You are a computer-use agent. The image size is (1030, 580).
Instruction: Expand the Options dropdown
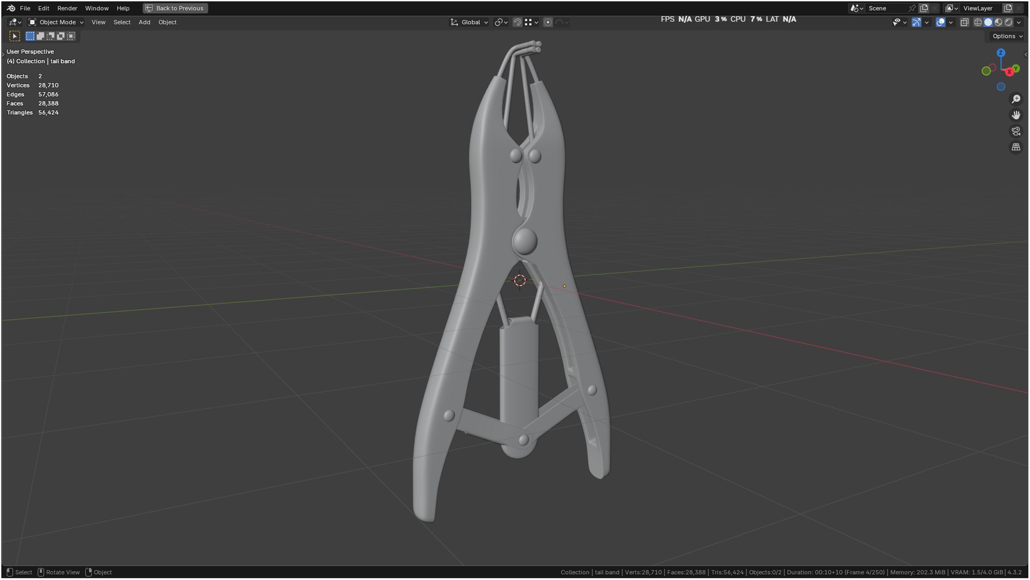click(x=1007, y=36)
